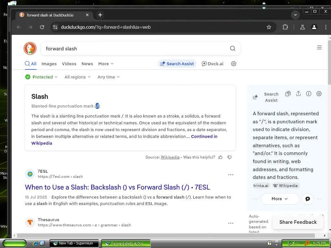This screenshot has height=248, width=331.
Task: Click the Slash heading text
Action: (40, 97)
